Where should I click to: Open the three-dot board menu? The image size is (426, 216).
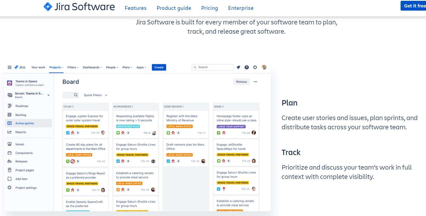coord(255,82)
